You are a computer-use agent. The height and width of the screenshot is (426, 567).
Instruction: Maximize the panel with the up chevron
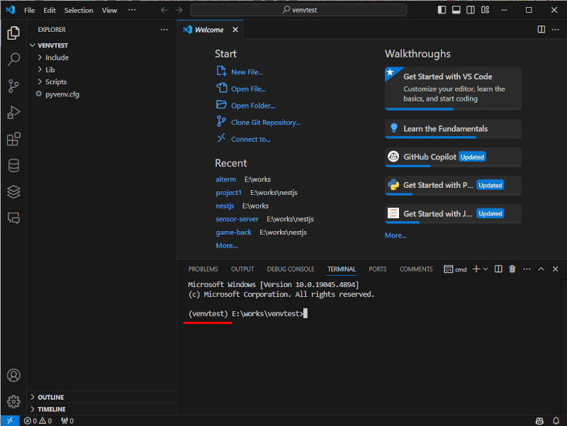(x=541, y=269)
